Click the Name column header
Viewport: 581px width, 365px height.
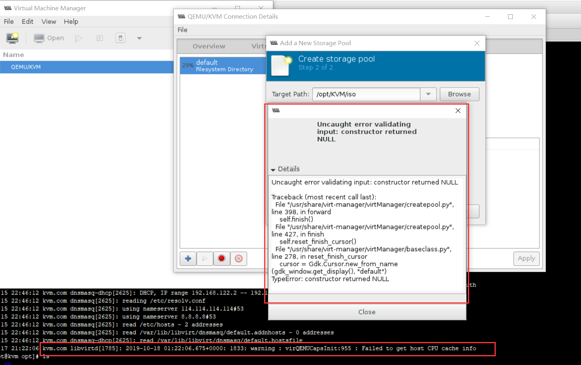point(13,55)
